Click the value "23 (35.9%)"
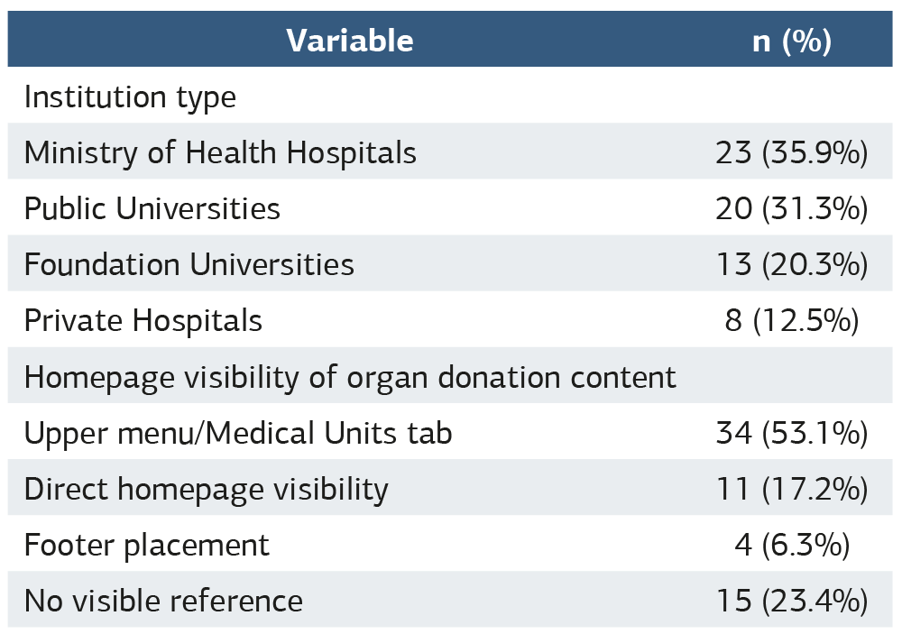 tap(791, 153)
